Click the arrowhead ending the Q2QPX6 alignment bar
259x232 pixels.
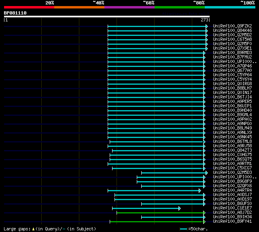tap(204, 186)
